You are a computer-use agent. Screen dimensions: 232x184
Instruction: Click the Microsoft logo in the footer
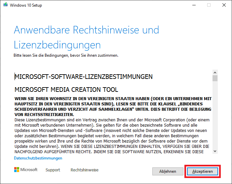(26, 170)
